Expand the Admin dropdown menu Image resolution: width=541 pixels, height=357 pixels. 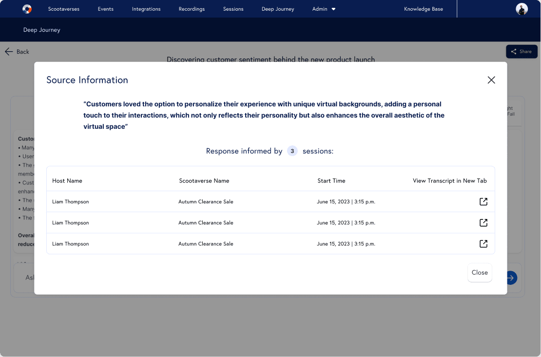tap(324, 9)
